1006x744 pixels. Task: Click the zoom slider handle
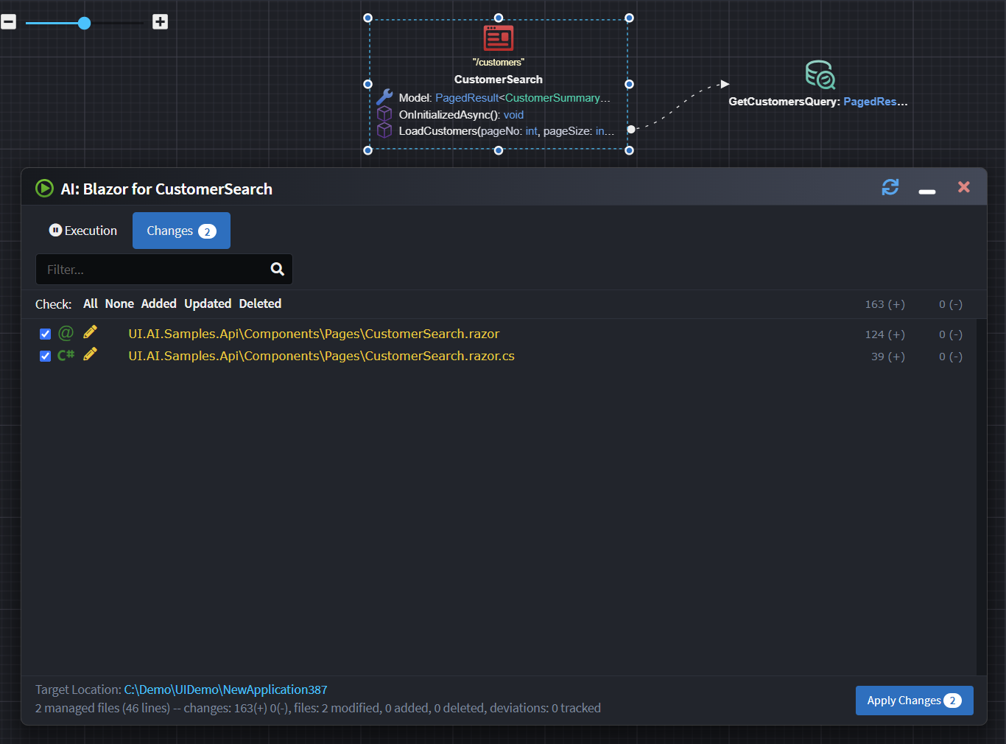(85, 23)
